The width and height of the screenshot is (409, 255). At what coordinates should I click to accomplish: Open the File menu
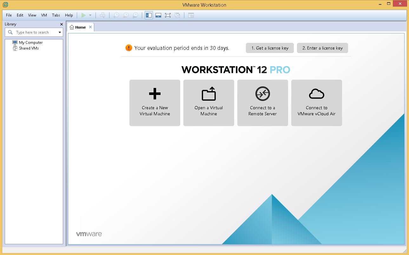point(9,15)
